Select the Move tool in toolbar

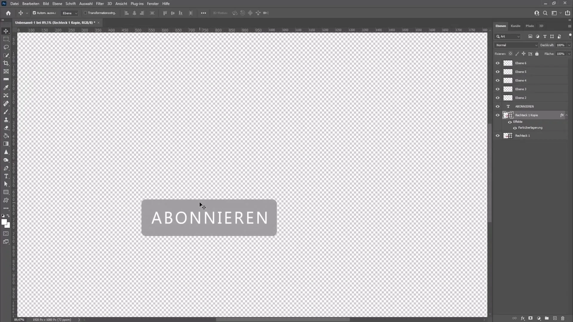pos(6,31)
